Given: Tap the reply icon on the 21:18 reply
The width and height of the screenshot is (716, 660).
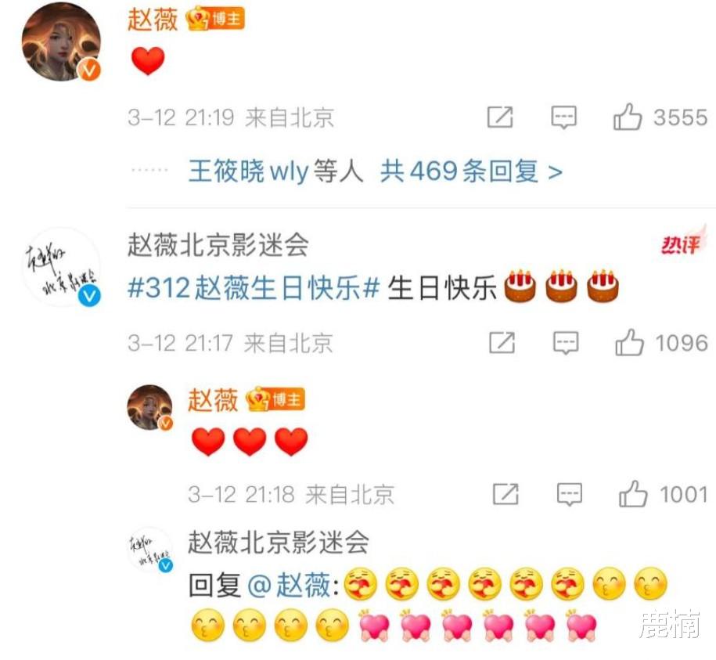Looking at the screenshot, I should click(570, 494).
